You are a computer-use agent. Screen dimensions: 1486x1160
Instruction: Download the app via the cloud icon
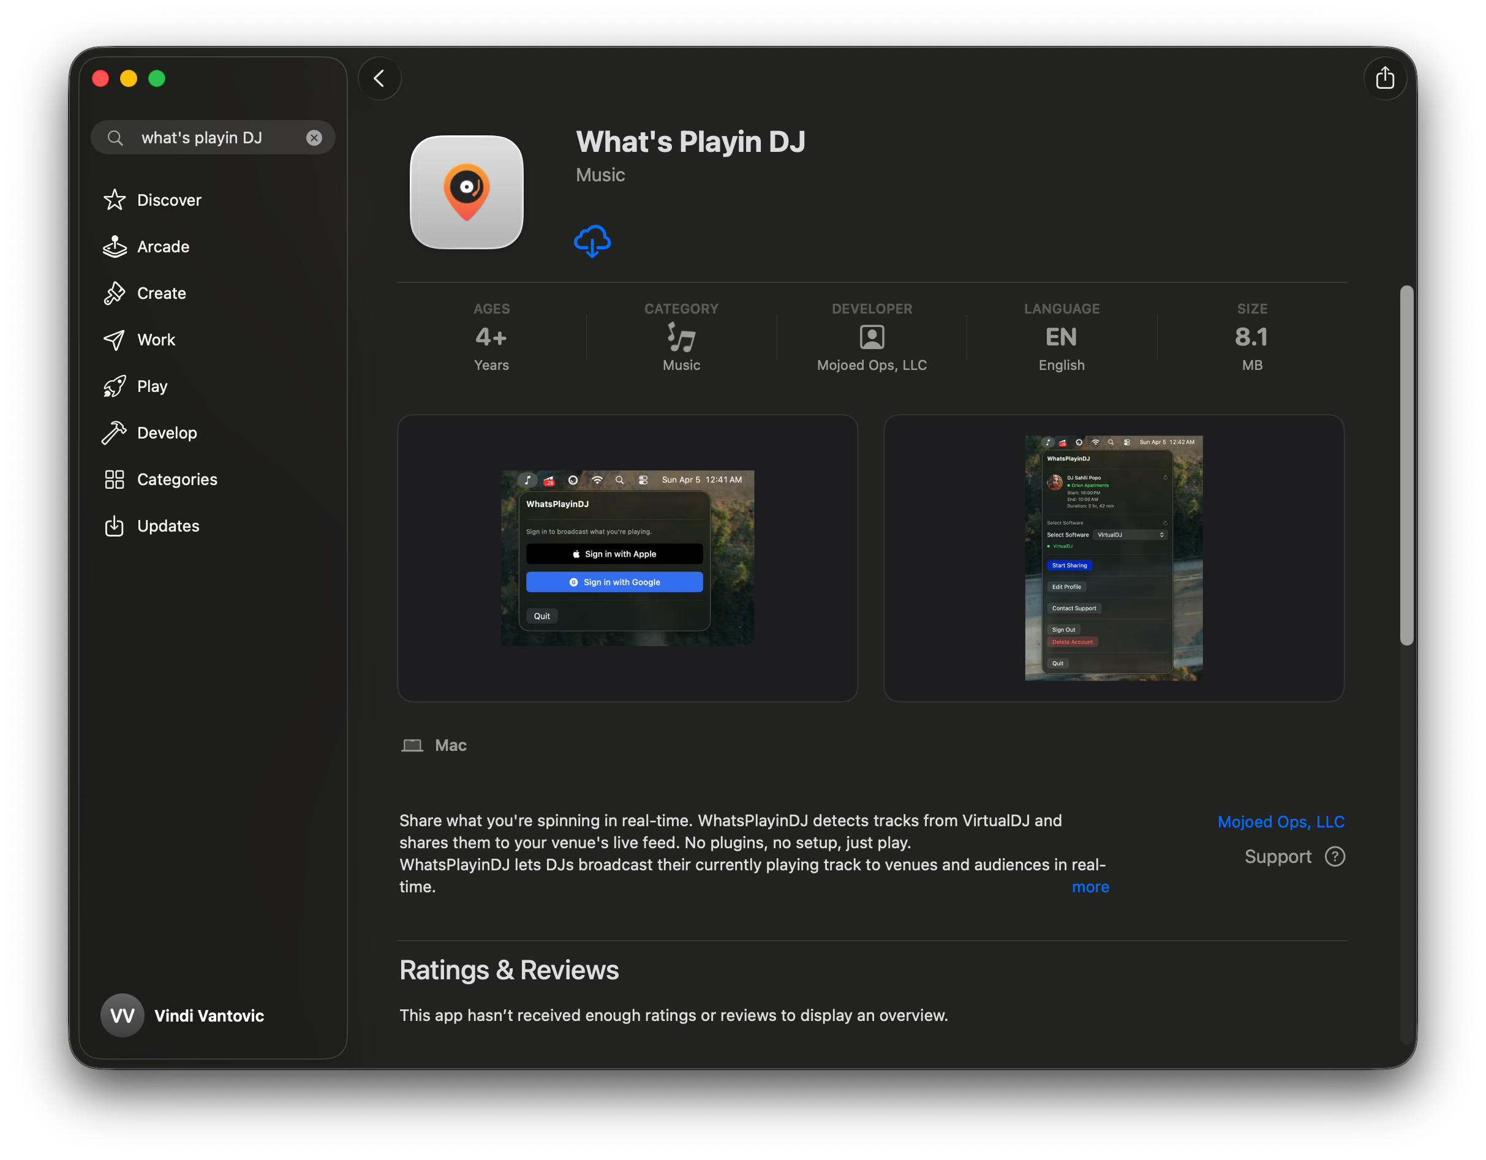tap(592, 241)
